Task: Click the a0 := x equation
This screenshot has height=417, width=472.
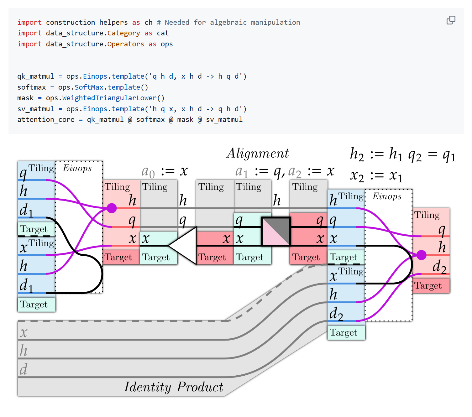Action: [x=165, y=171]
